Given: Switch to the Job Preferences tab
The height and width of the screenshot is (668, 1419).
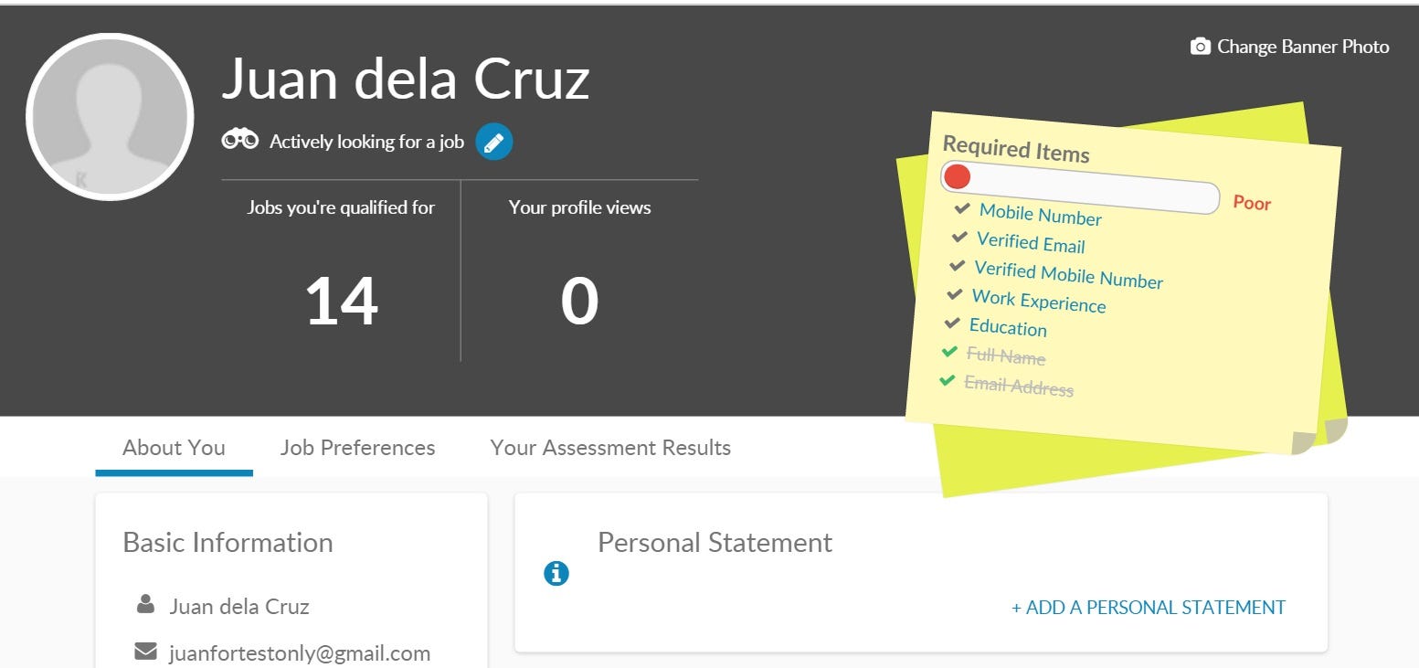Looking at the screenshot, I should [357, 448].
